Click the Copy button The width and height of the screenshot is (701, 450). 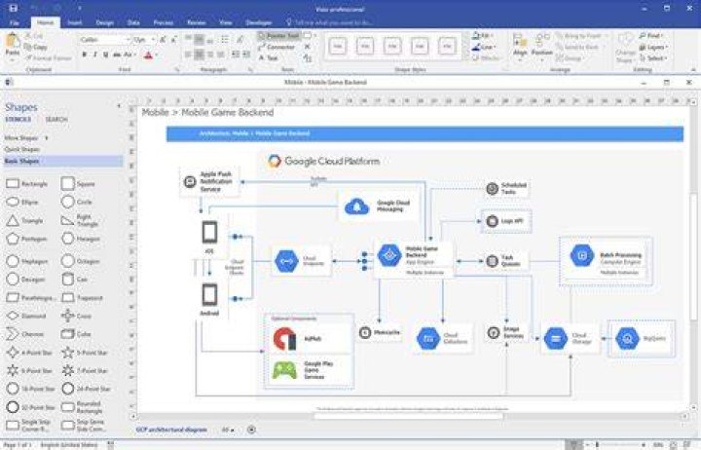36,47
